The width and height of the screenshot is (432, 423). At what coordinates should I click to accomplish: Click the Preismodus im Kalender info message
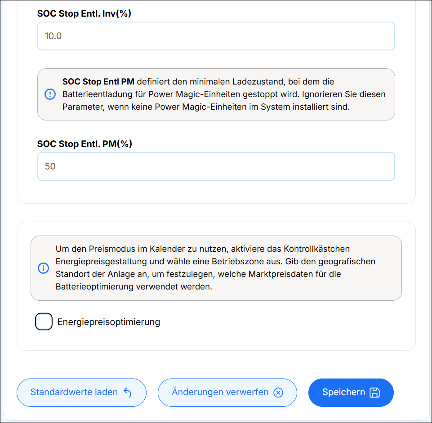(x=216, y=268)
